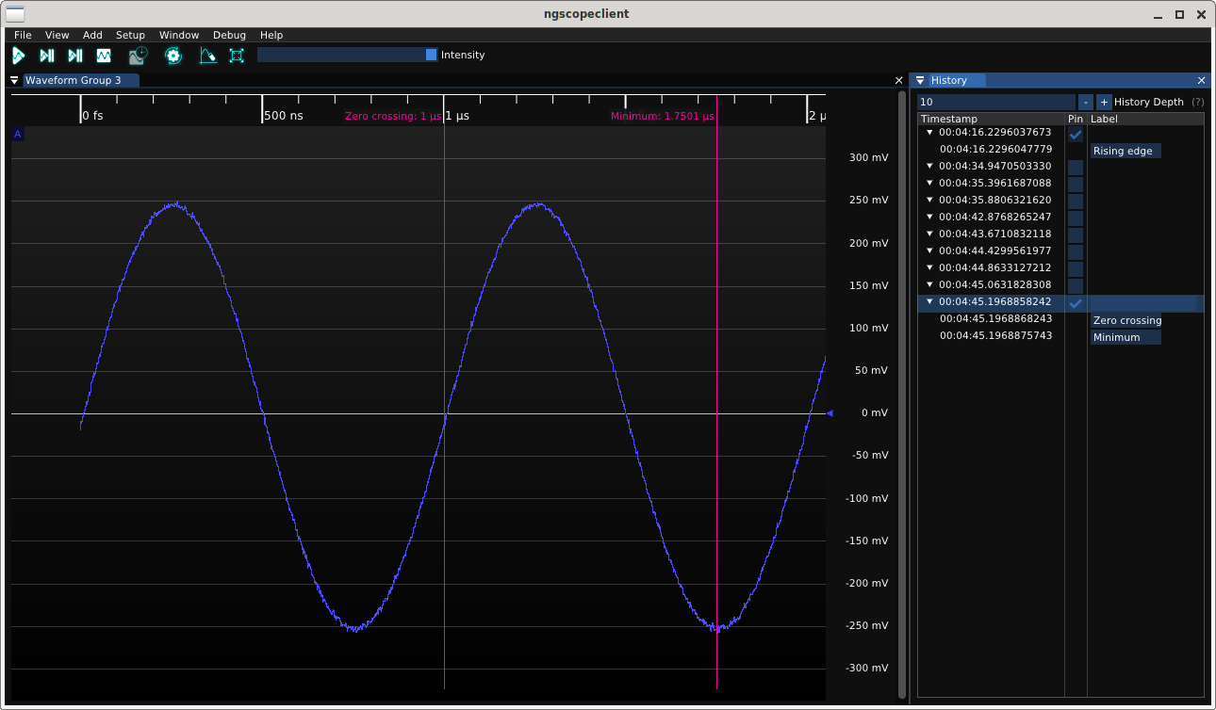Toggle pin for 00:04:43.6710832118
1216x710 pixels.
pyautogui.click(x=1076, y=234)
